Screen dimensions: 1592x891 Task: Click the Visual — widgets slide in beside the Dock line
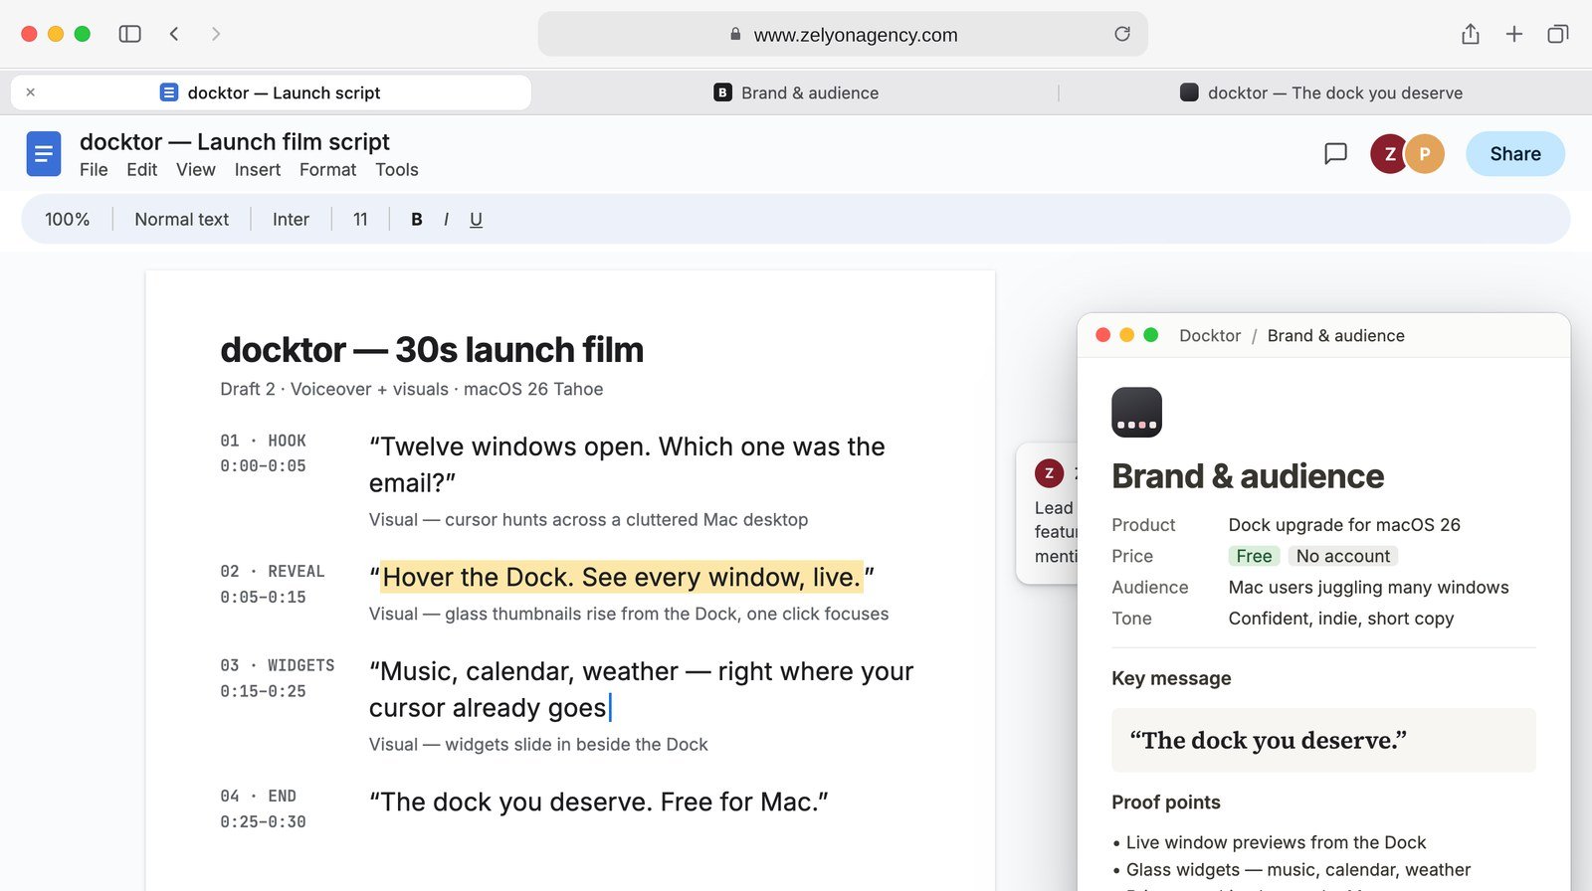click(538, 745)
